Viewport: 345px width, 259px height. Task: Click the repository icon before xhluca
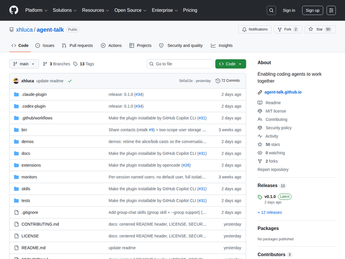tap(11, 30)
